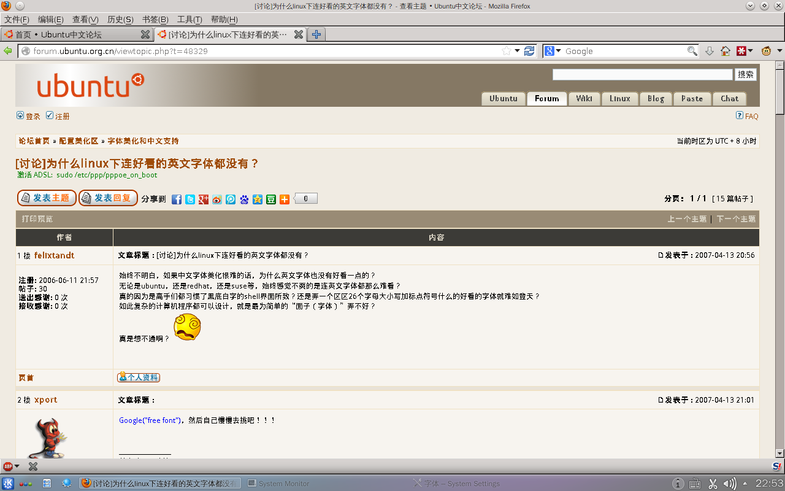785x491 pixels.
Task: Bookmark this page with the star icon
Action: [507, 51]
